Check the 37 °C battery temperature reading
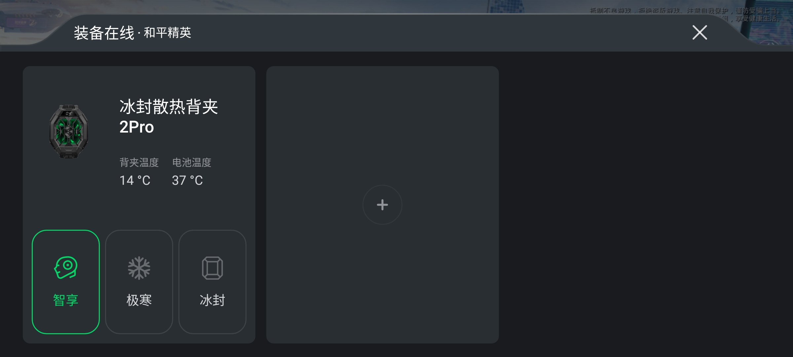Screen dimensions: 793x357 tap(187, 180)
